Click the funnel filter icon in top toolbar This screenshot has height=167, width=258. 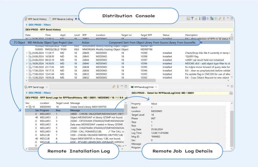(x=192, y=18)
